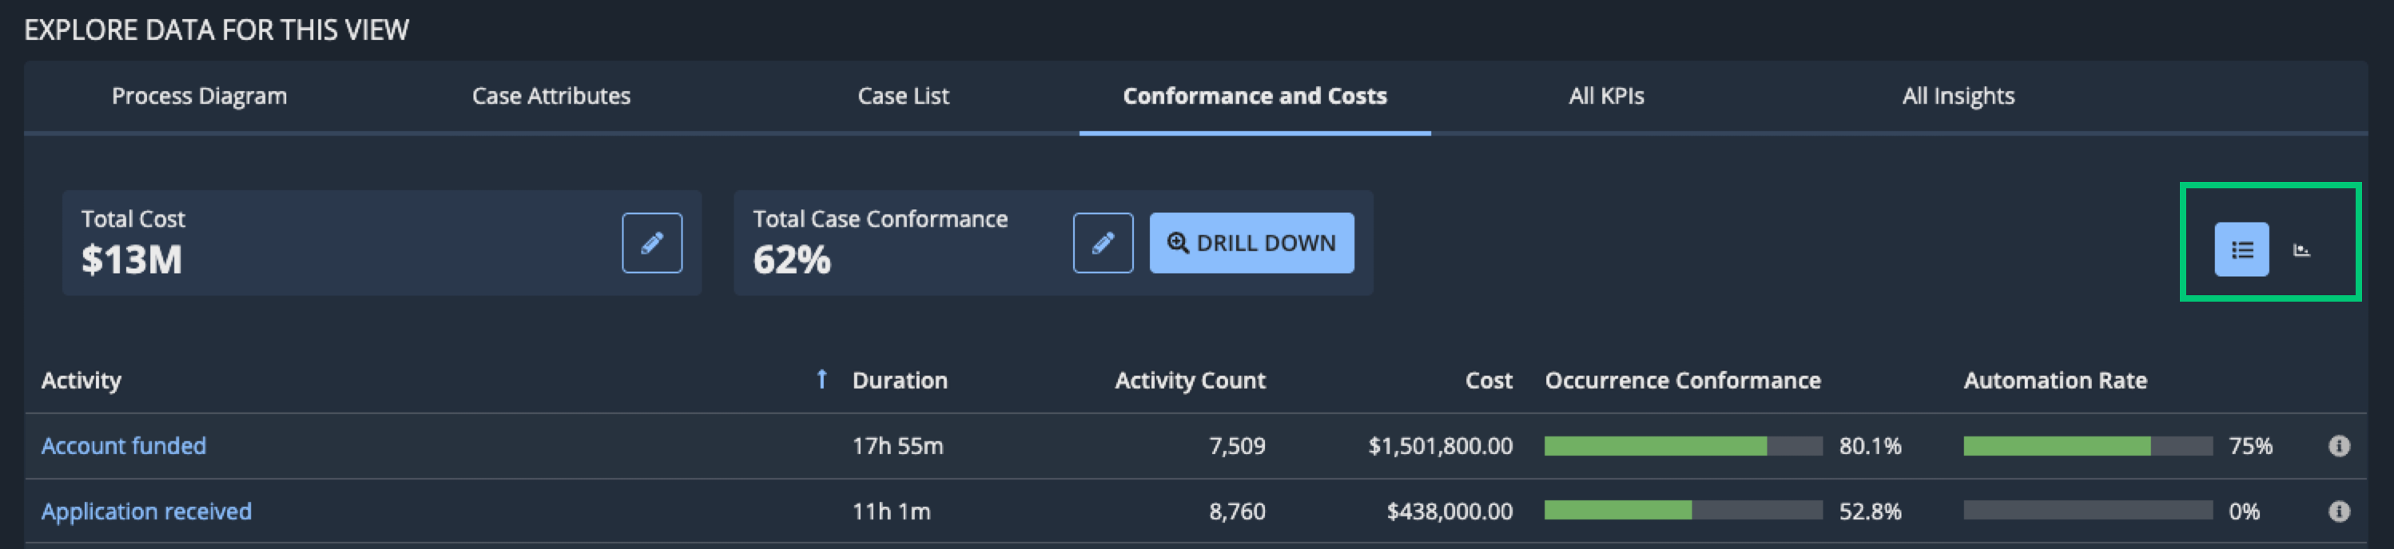Open info icon for Account funded row

2338,446
